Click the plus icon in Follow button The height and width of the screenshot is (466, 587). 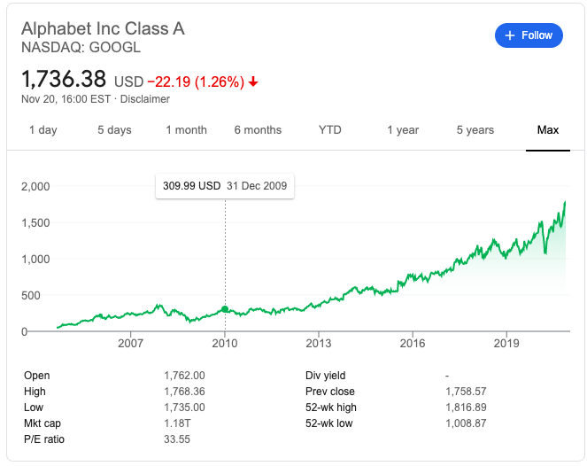coord(510,35)
